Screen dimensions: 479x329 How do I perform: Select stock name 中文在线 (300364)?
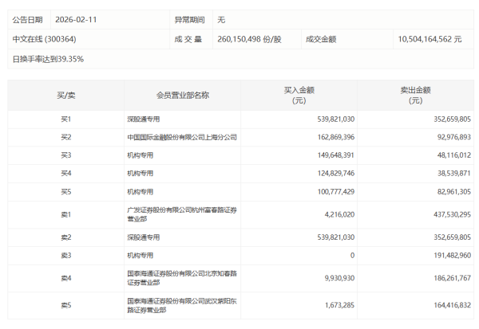(44, 39)
